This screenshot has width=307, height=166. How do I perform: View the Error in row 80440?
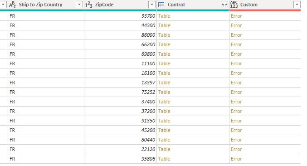tap(236, 140)
